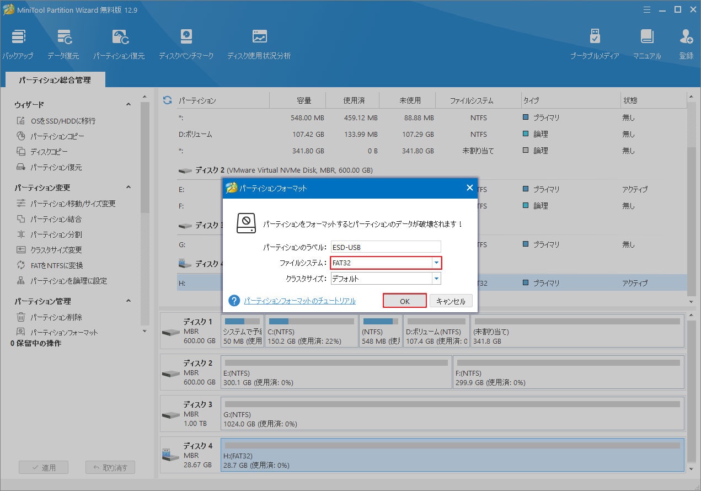Screen dimensions: 701x491
Task: Start ディスクベンチマーク tool
Action: click(186, 44)
